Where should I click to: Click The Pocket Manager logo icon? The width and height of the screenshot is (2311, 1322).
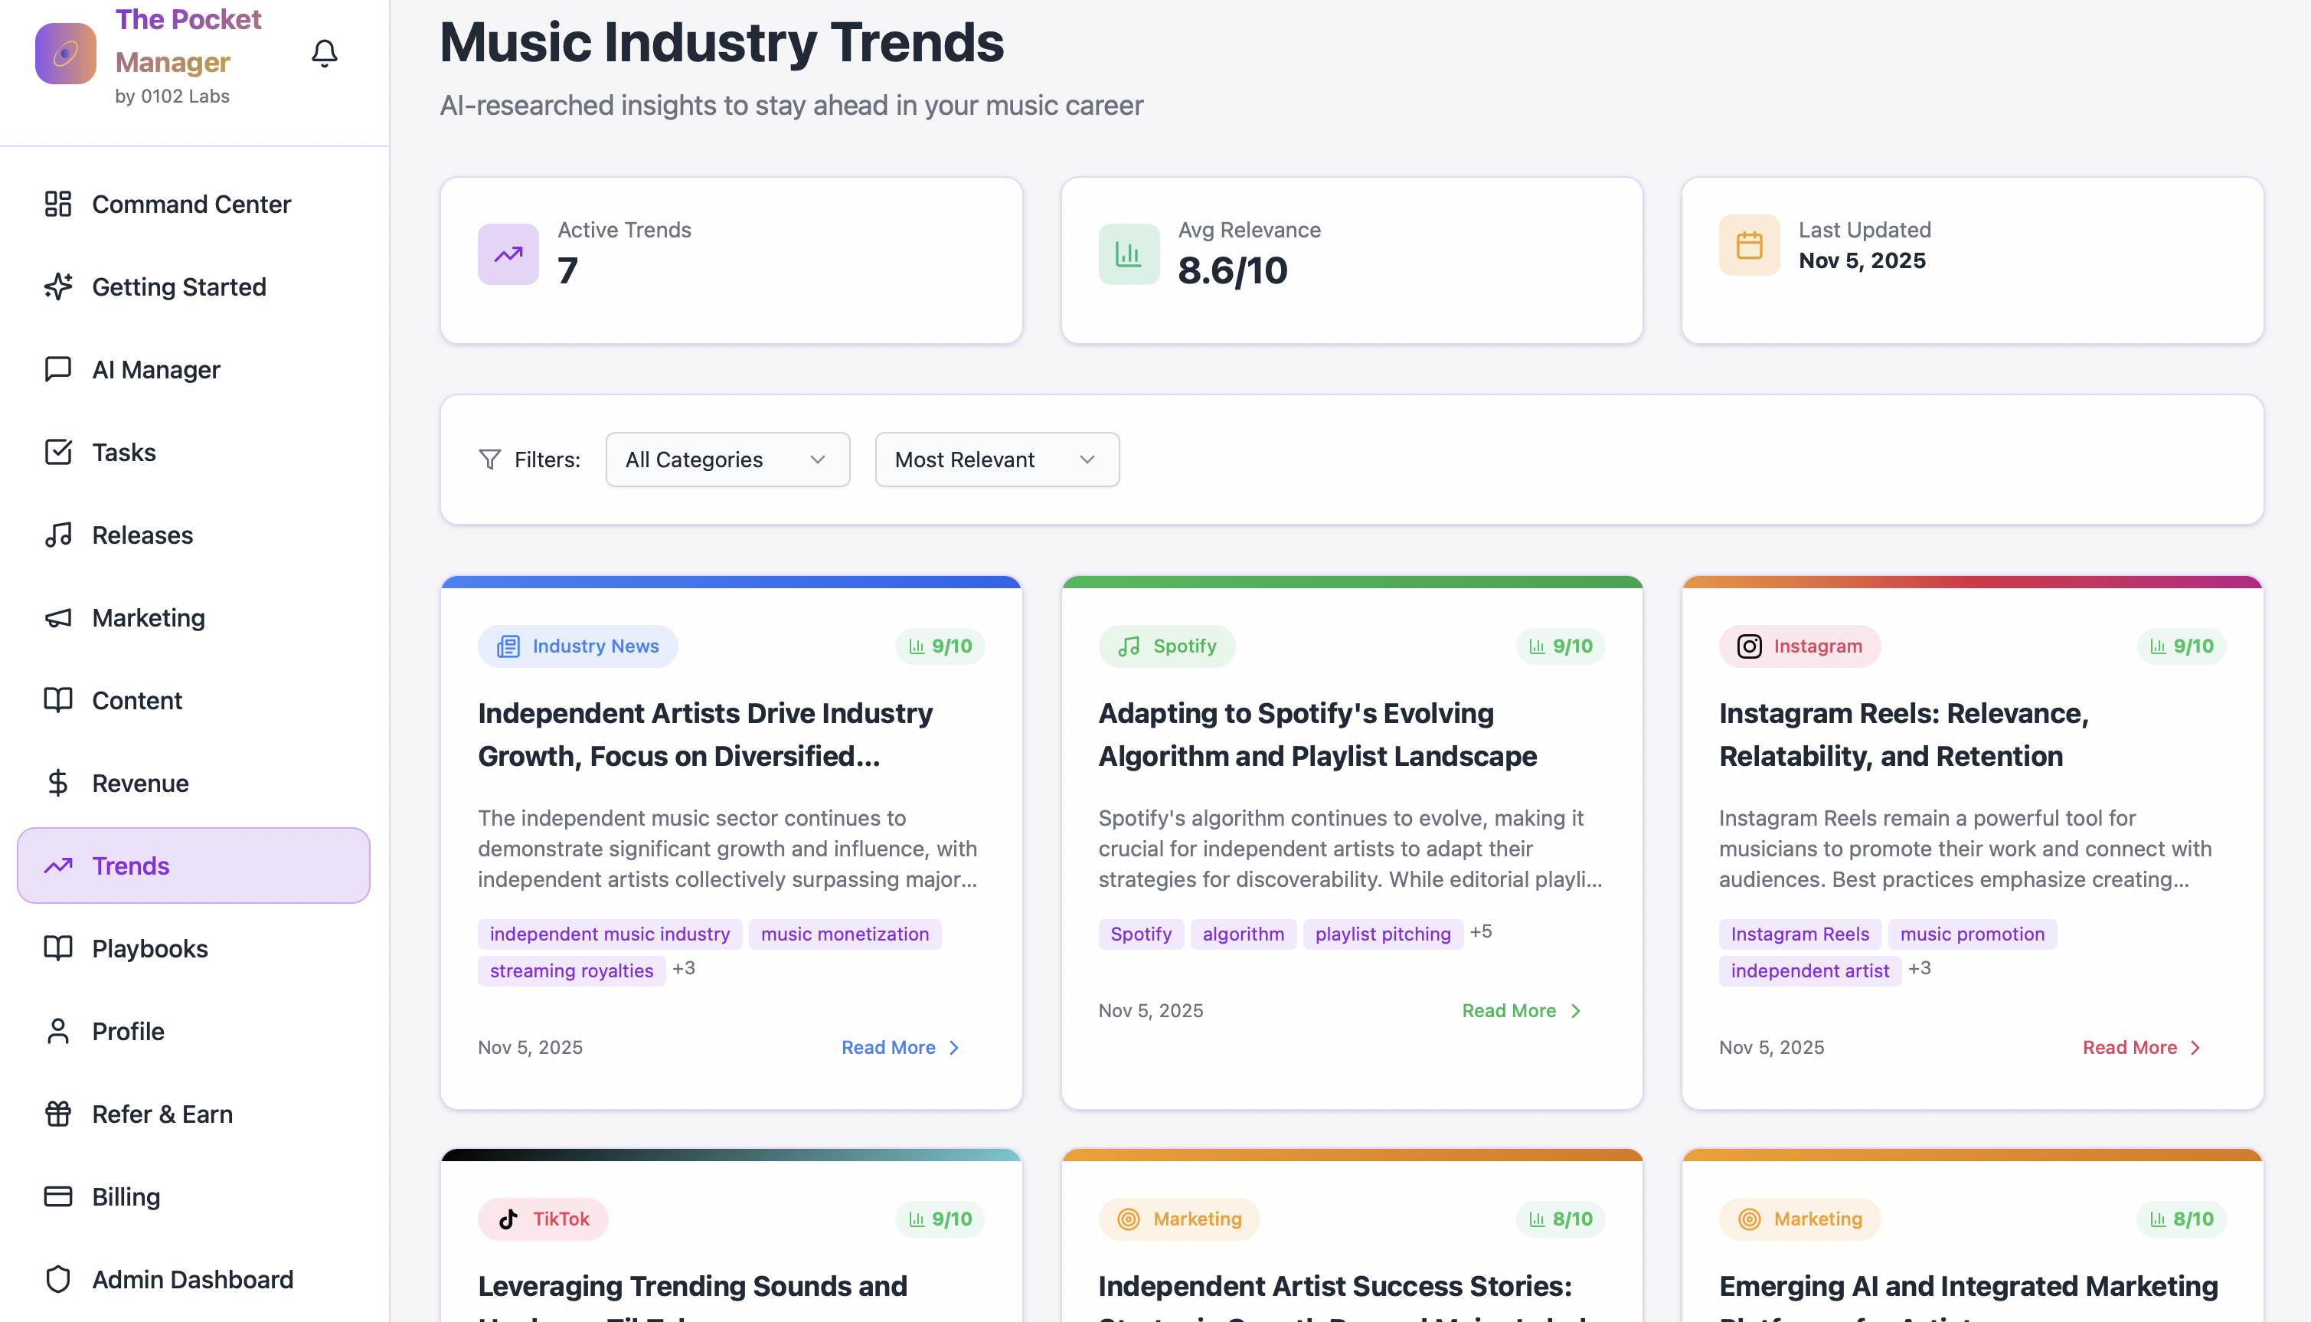coord(65,54)
